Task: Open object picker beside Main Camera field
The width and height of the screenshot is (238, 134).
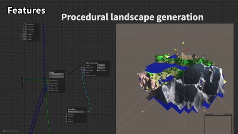Action: (86, 112)
